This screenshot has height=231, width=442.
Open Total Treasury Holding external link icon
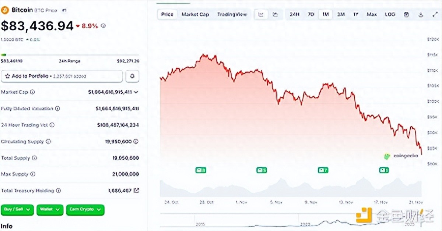tap(136, 191)
